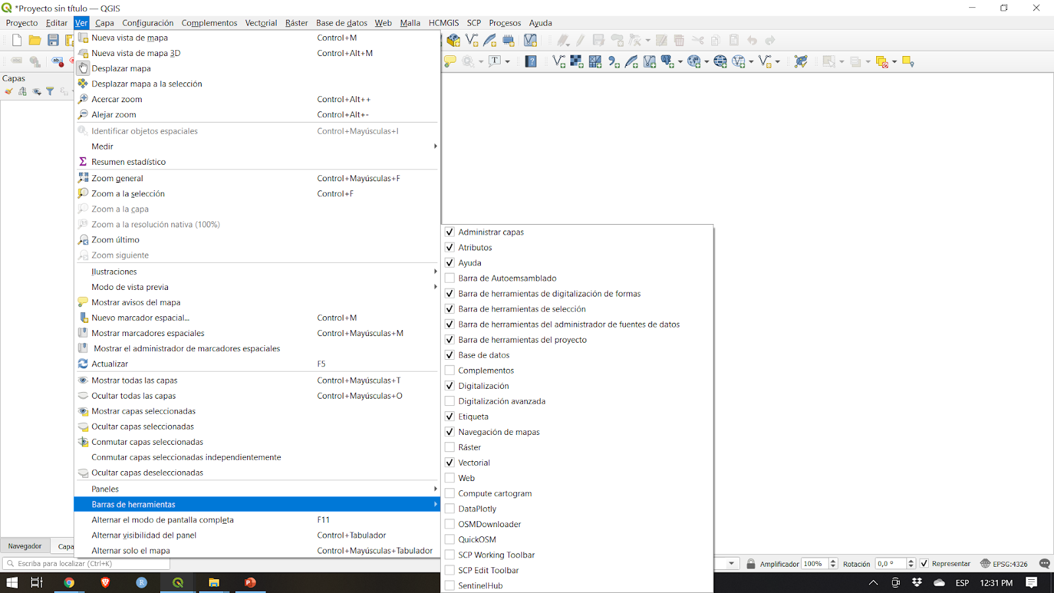Click the Escriba para localizar search field

pos(86,563)
